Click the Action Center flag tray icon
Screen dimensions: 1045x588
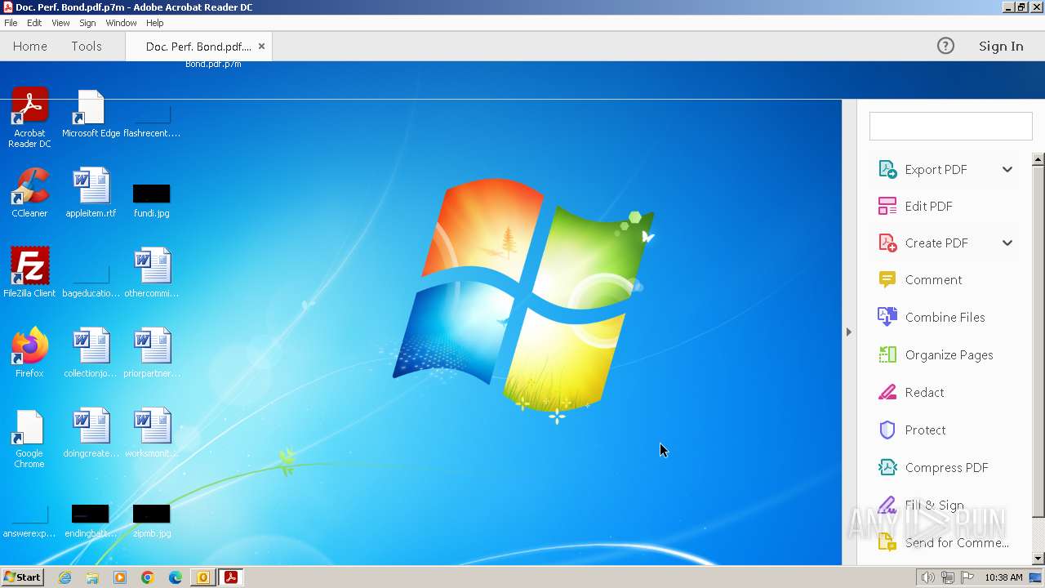(967, 577)
